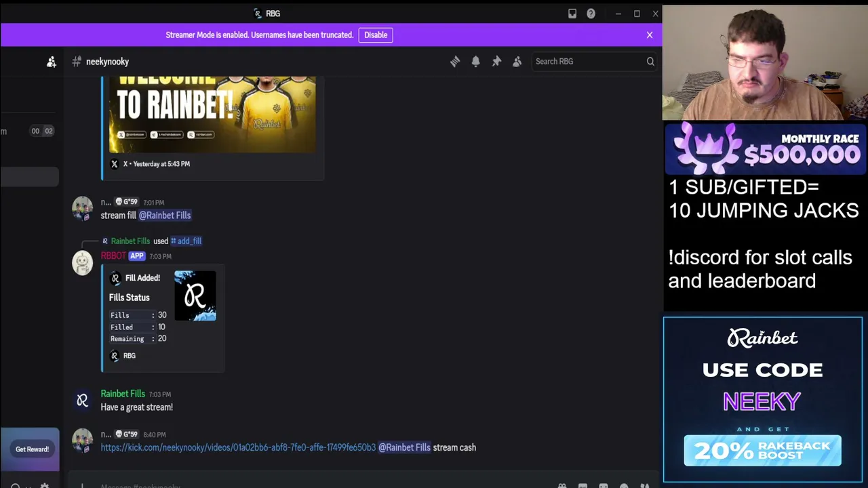Image resolution: width=868 pixels, height=488 pixels.
Task: Click the 'Fills Status' heading
Action: coord(129,298)
